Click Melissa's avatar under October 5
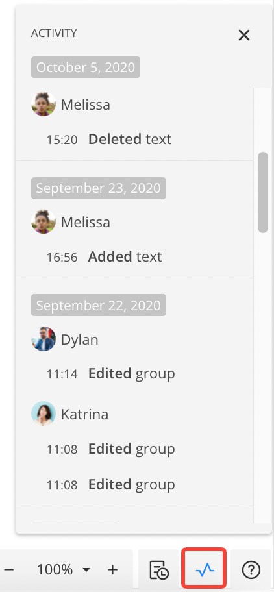Screen dimensions: 274x592 [x=44, y=104]
